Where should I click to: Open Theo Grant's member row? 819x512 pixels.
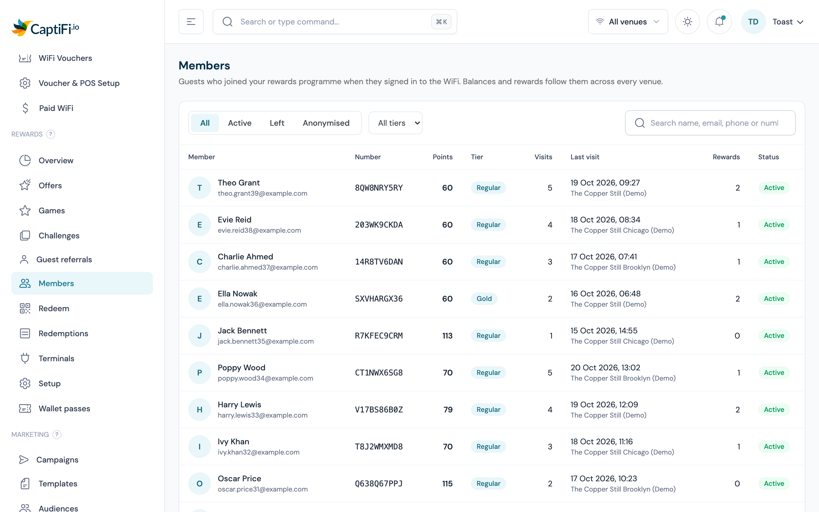[491, 188]
